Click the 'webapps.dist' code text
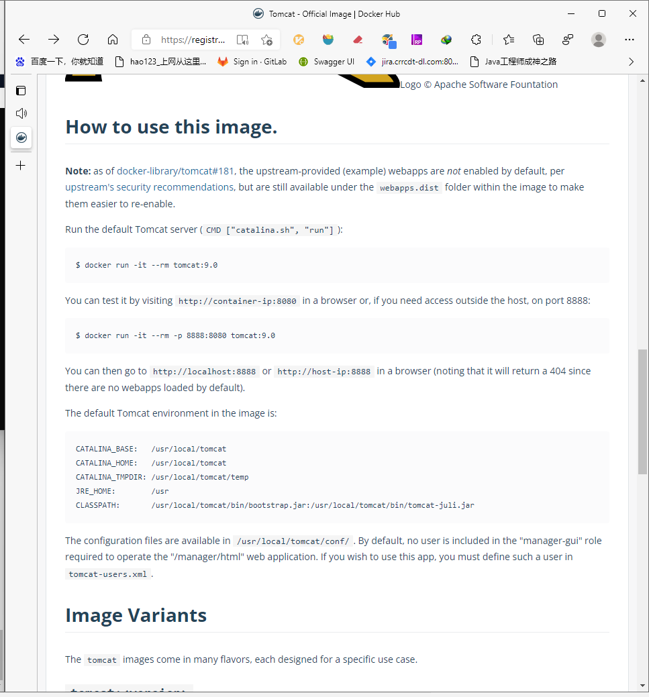This screenshot has width=649, height=697. (x=409, y=188)
